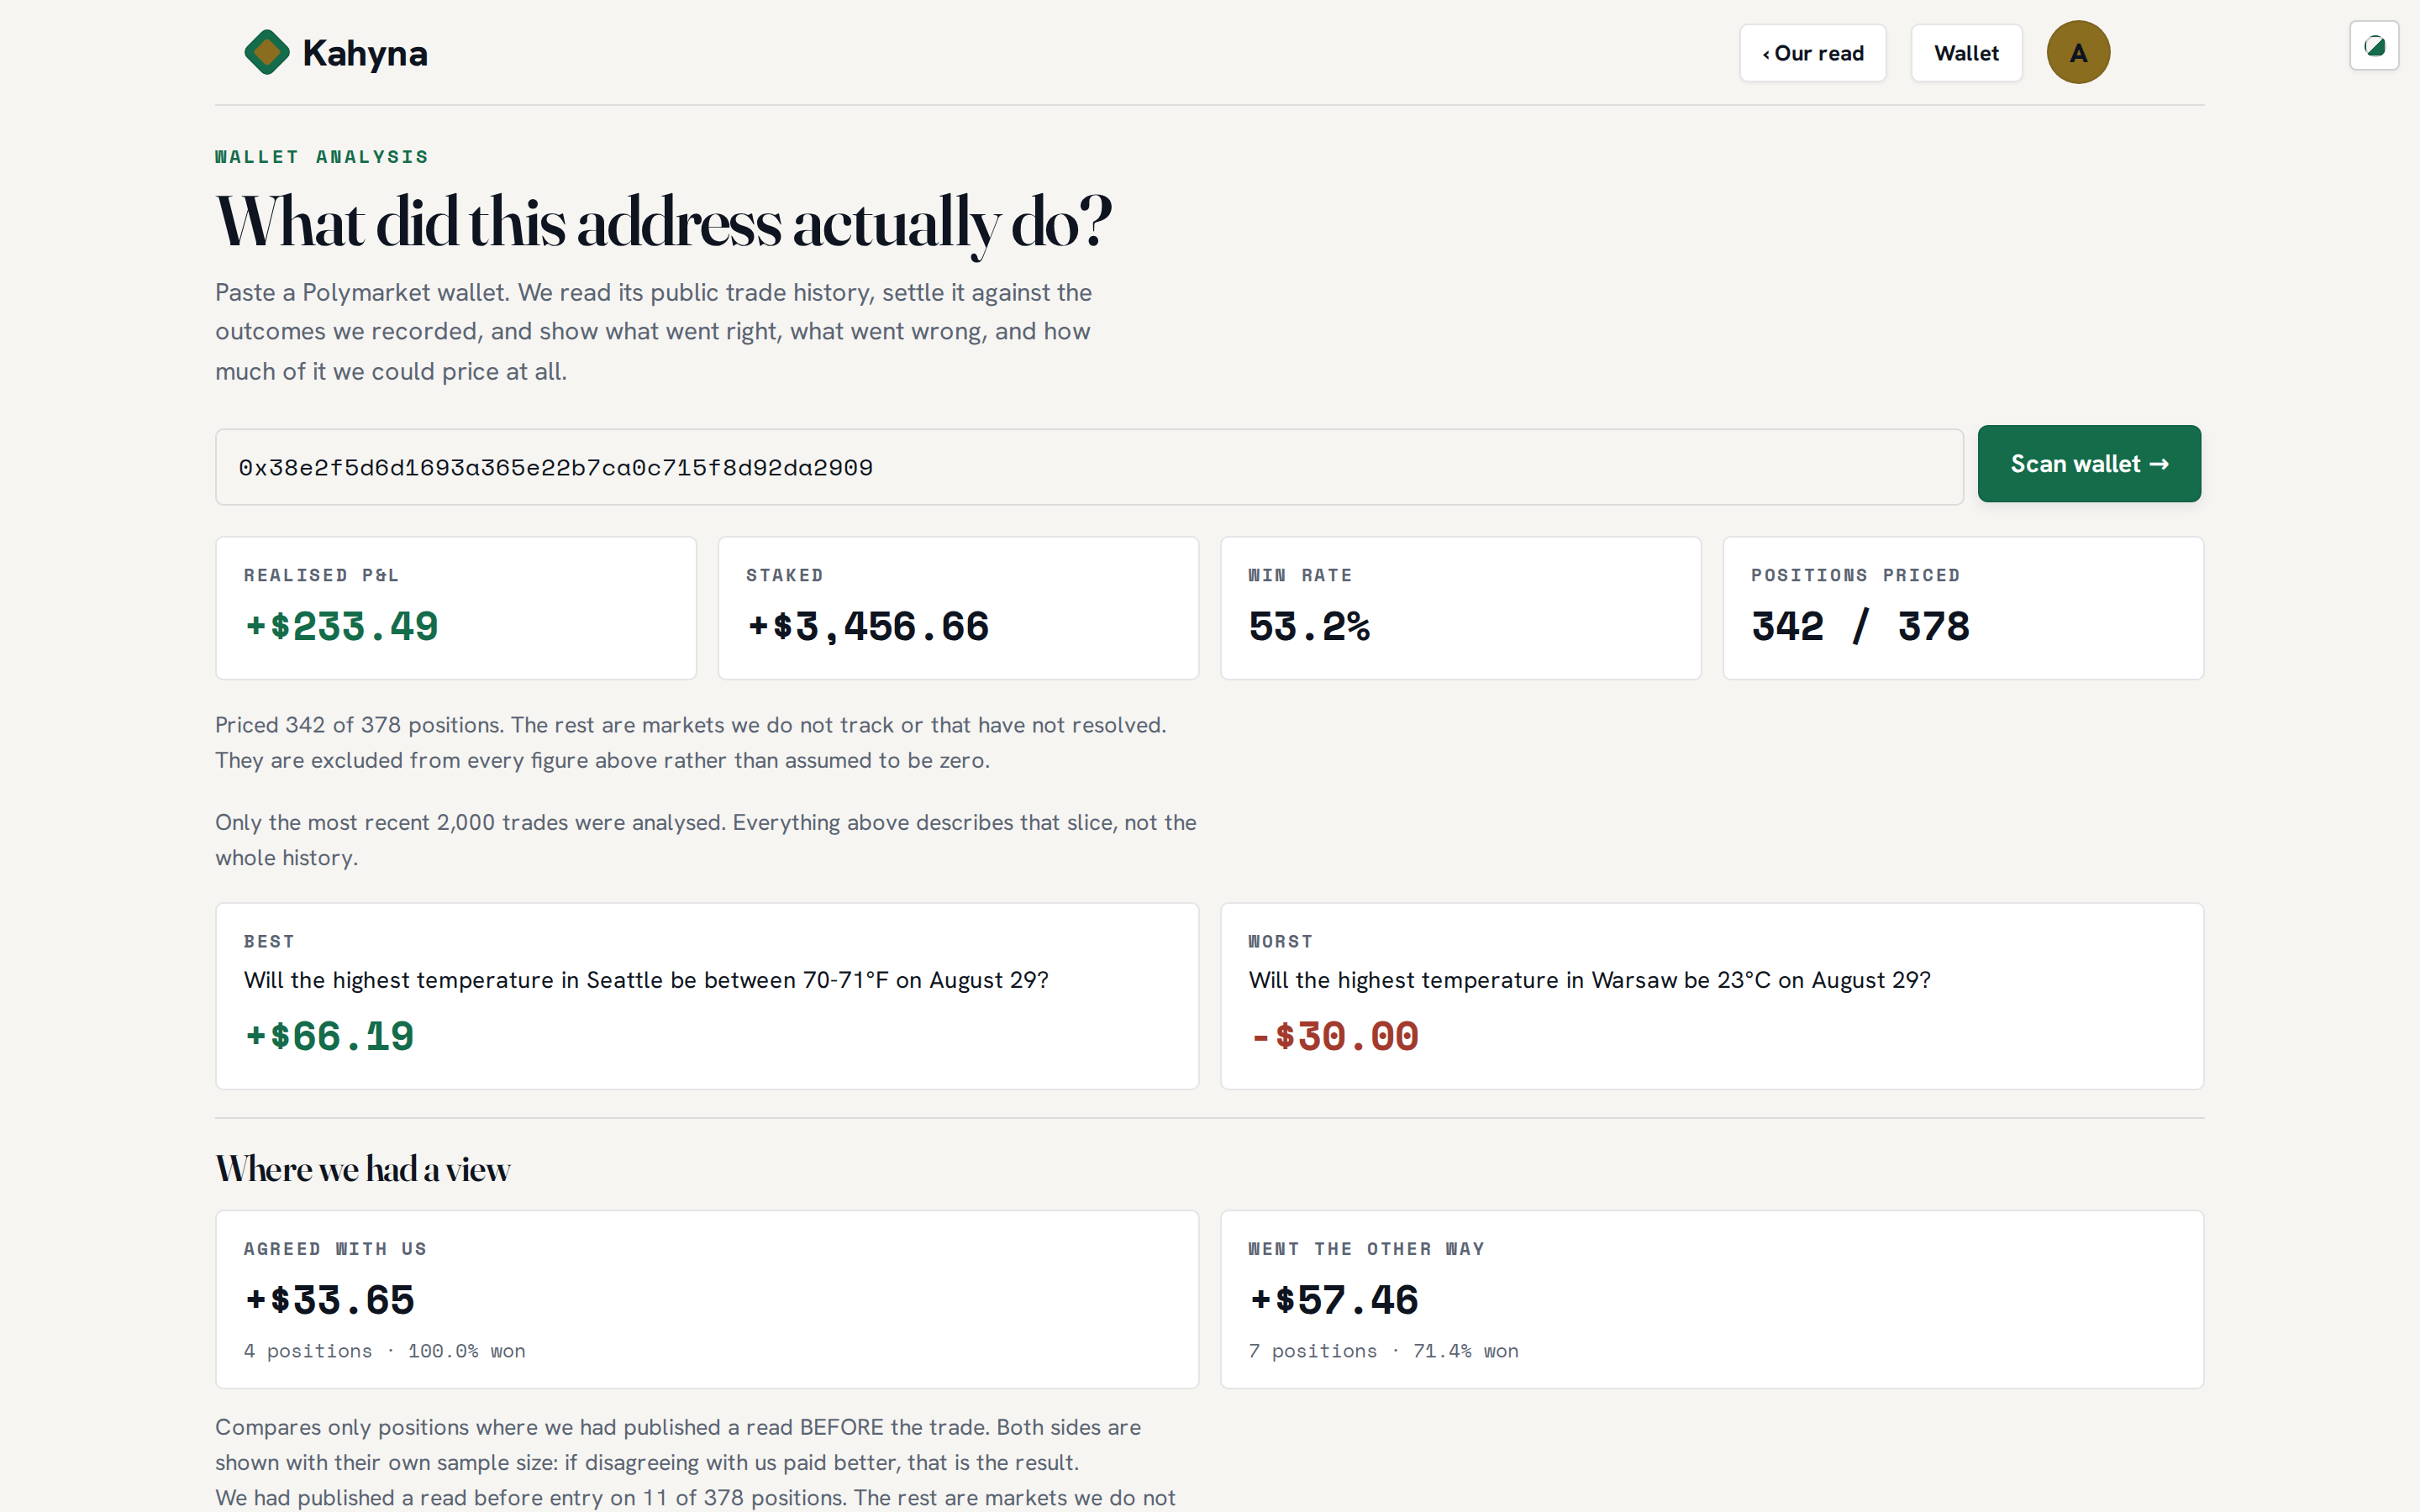Select the Win rate value 53.2%
This screenshot has height=1512, width=2420.
click(1309, 627)
